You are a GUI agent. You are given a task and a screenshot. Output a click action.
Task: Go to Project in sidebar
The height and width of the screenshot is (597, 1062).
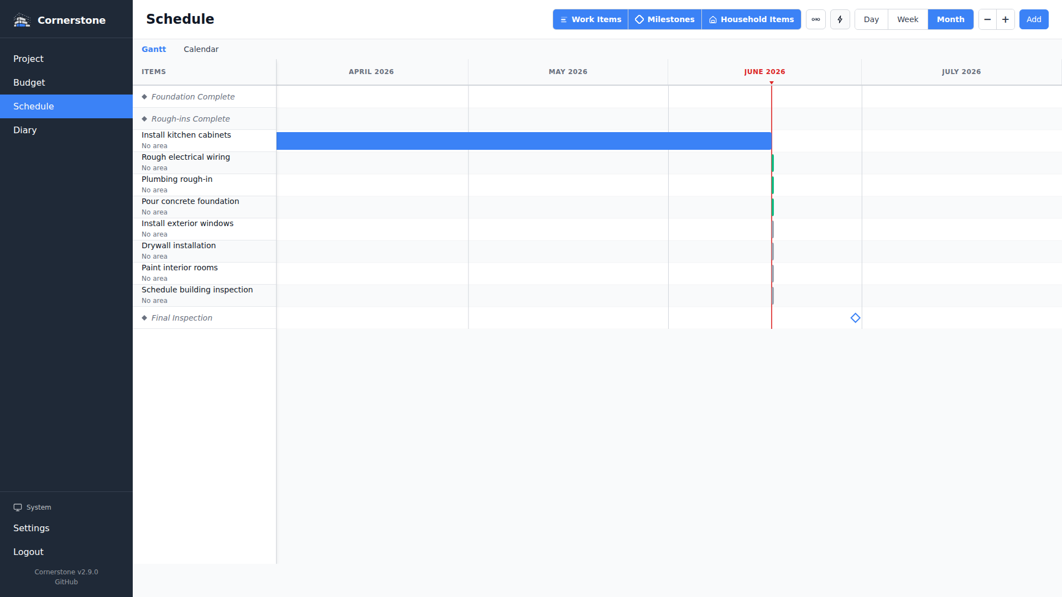[x=66, y=59]
